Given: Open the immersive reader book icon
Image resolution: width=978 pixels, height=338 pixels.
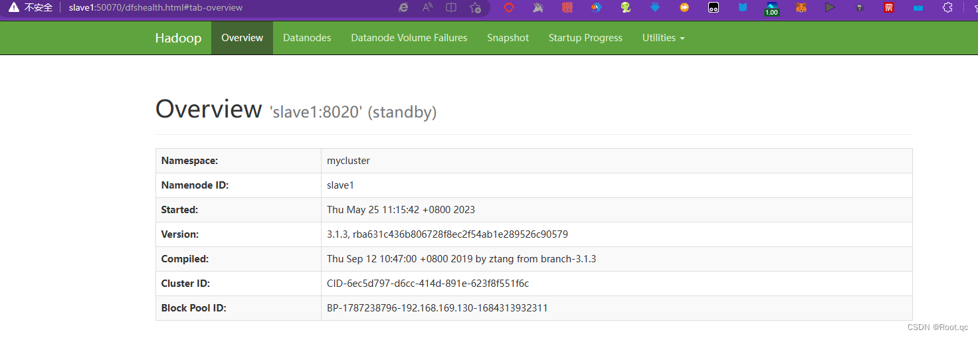Looking at the screenshot, I should (451, 8).
